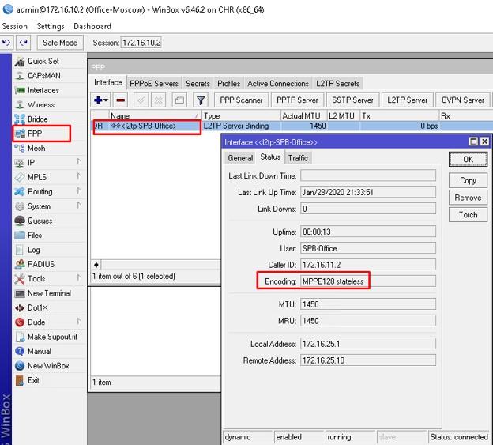Select the l2tp-SPB-Office interface row
This screenshot has width=493, height=445.
tap(292, 126)
